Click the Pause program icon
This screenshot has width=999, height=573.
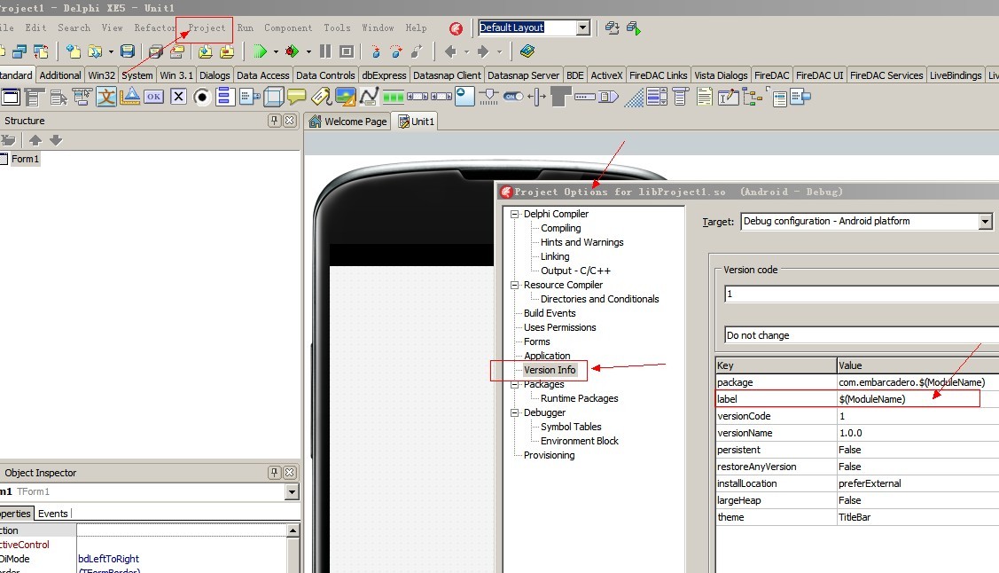(325, 51)
